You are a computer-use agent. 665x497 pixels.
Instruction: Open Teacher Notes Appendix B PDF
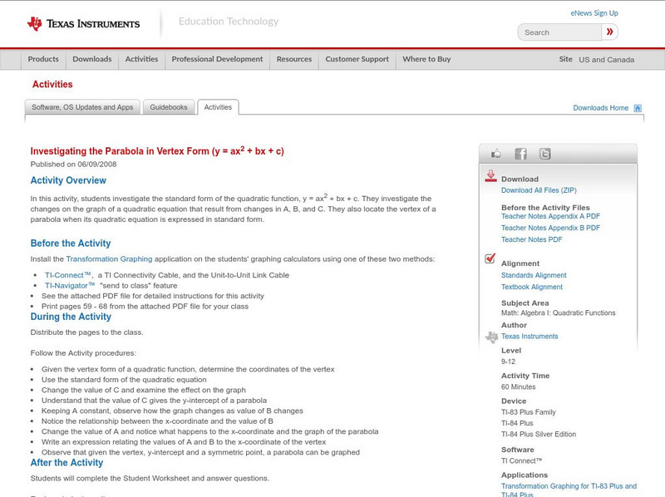[x=550, y=228]
